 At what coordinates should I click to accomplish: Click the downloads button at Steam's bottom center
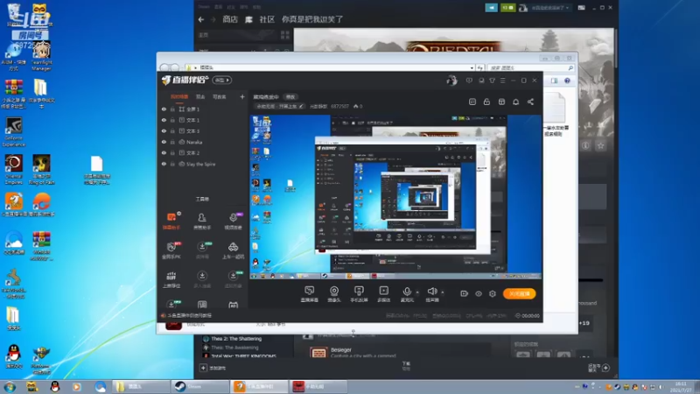coord(406,366)
